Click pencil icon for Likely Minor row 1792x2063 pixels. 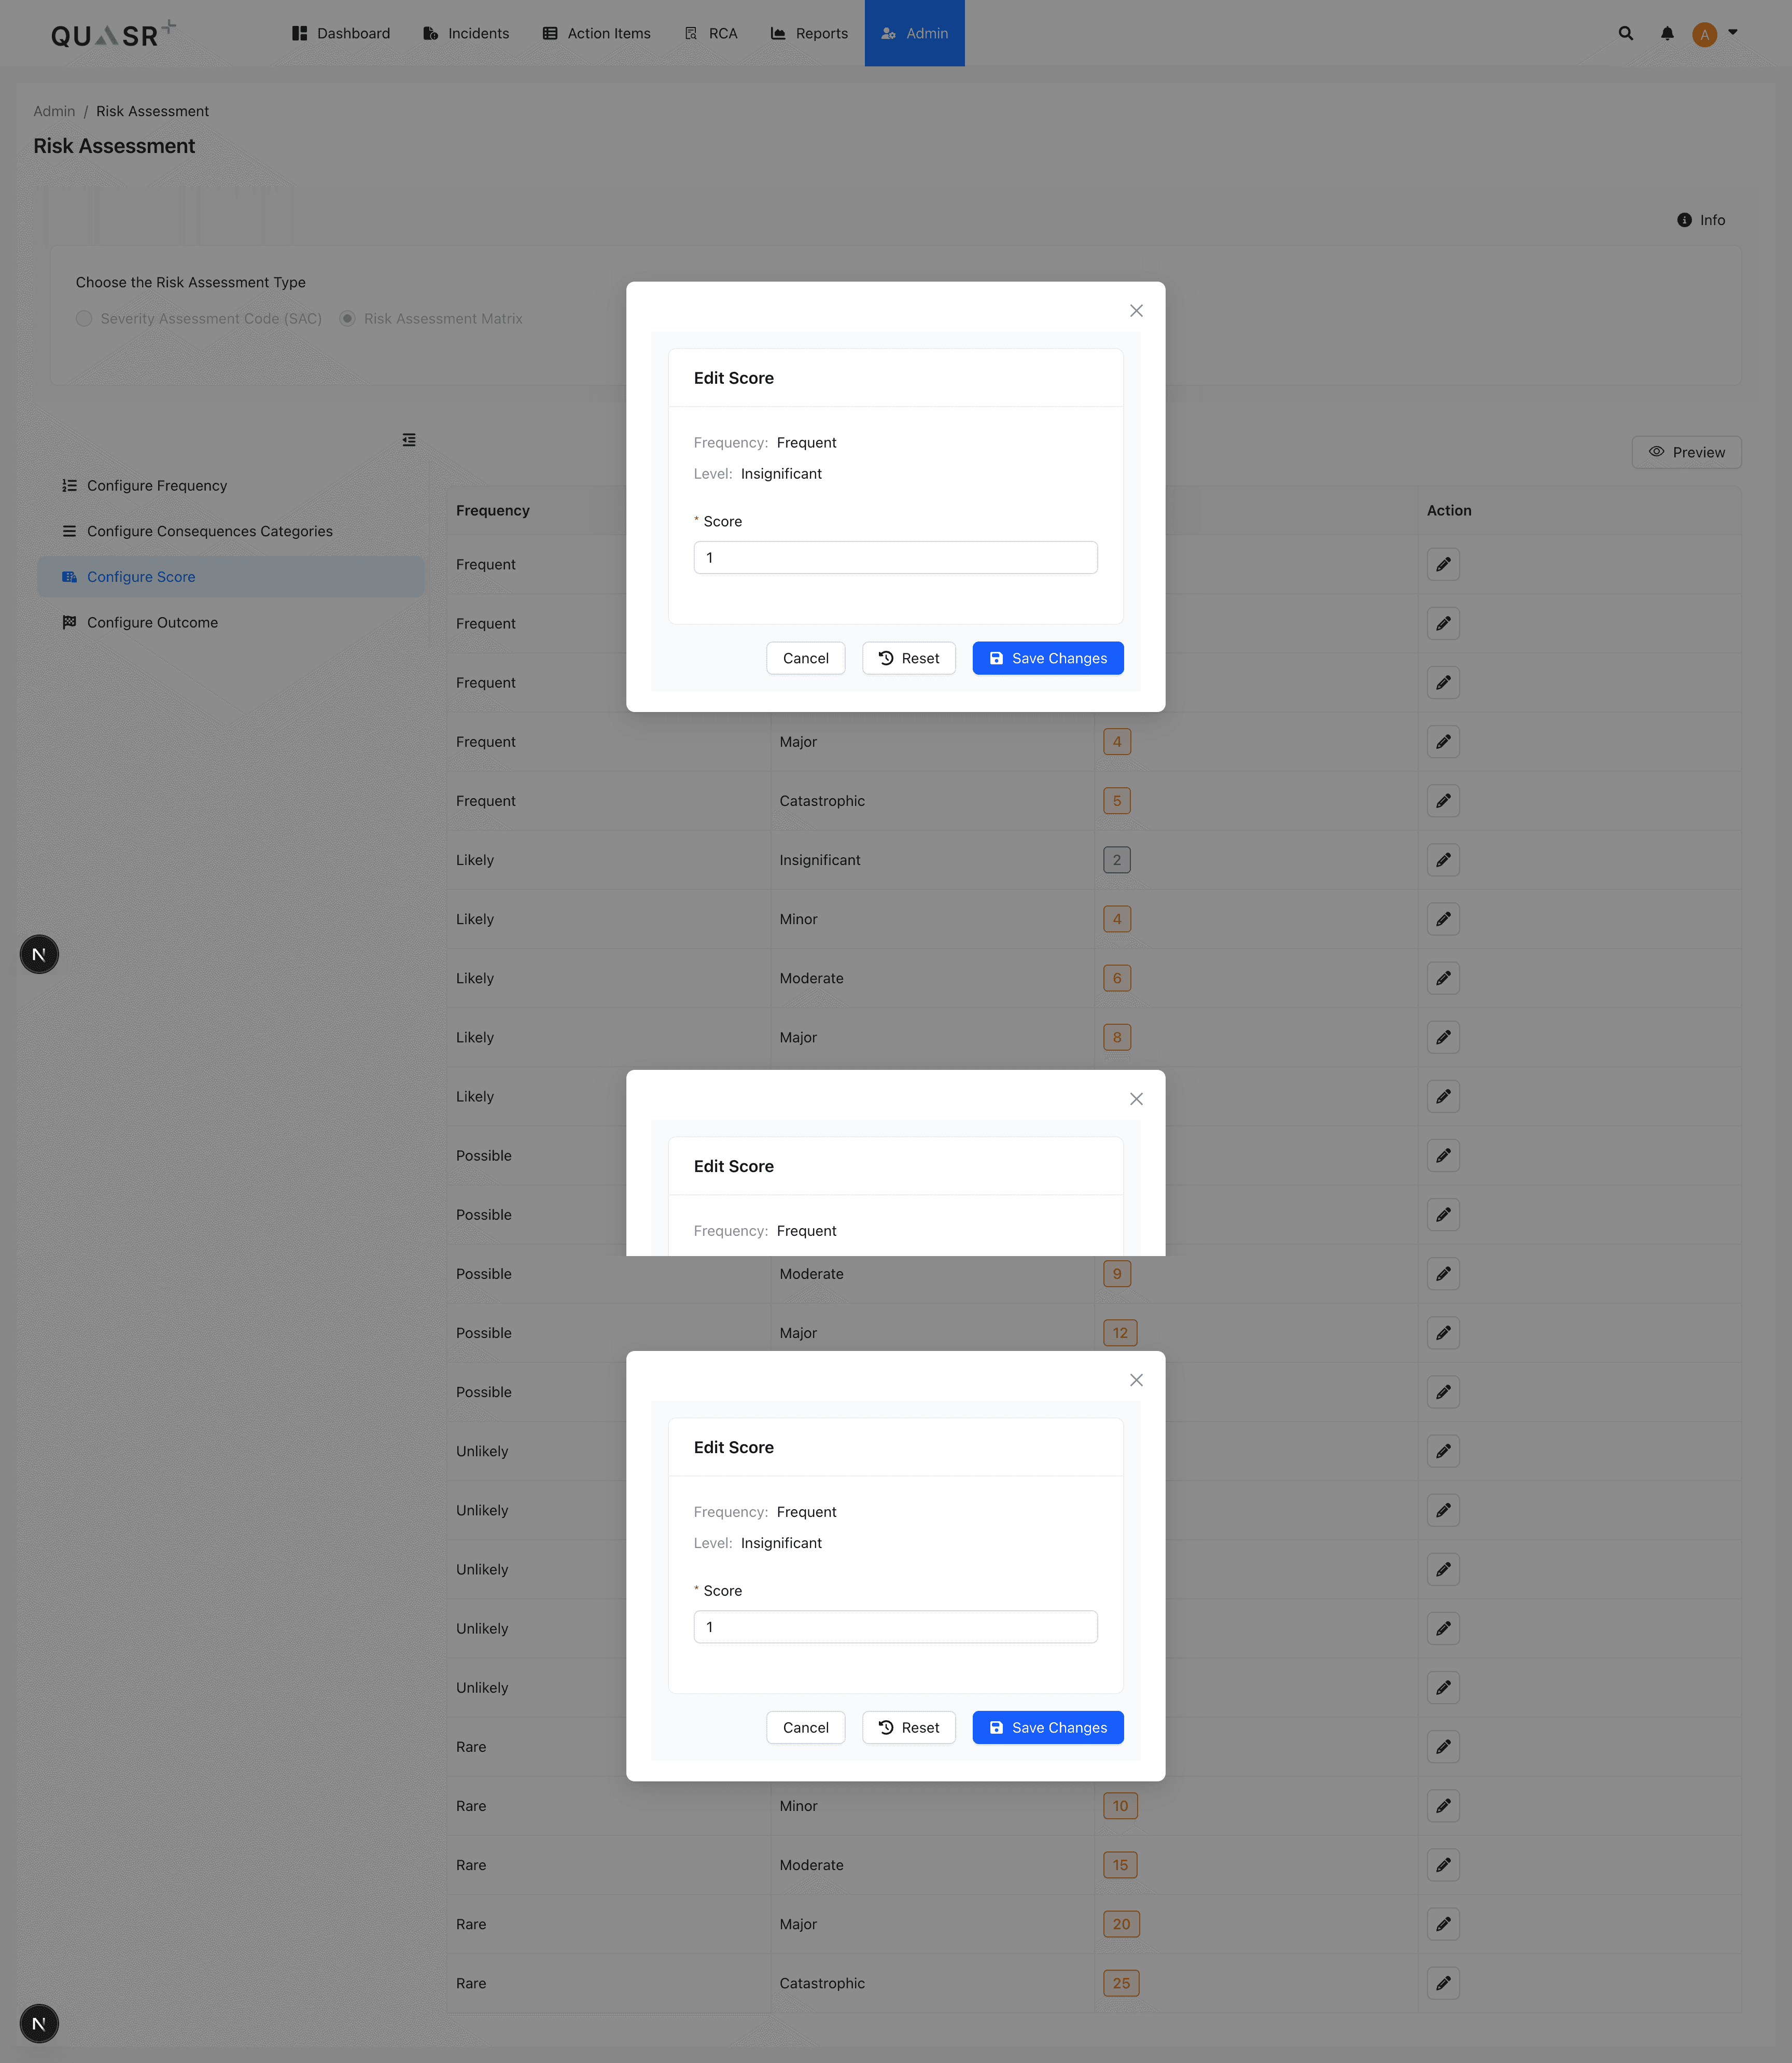(1442, 919)
